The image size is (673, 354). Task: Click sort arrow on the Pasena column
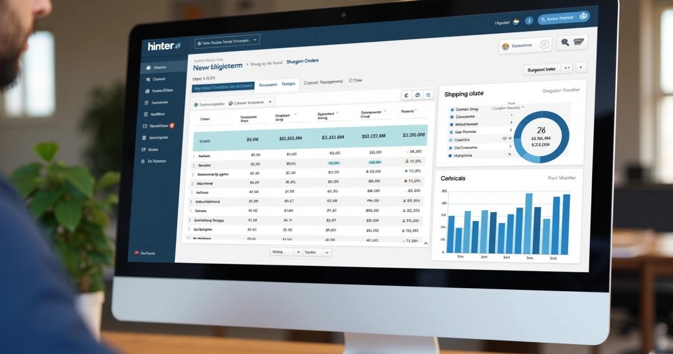(417, 111)
